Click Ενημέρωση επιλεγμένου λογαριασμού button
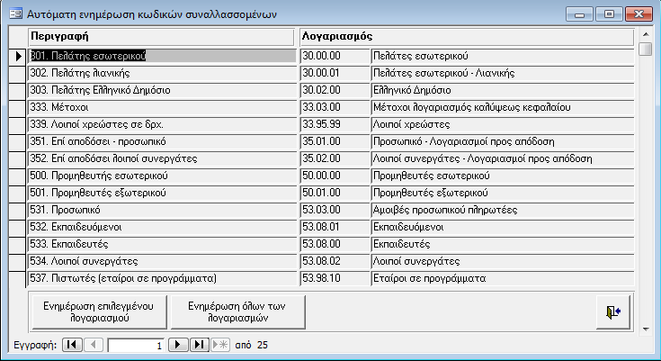The image size is (661, 361). [x=92, y=312]
